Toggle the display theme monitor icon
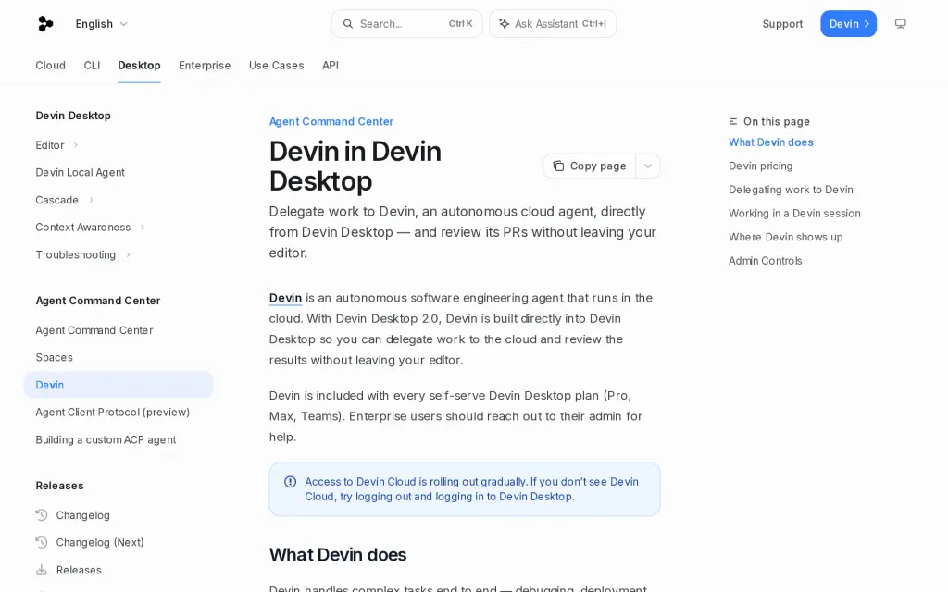948x592 pixels. 900,23
